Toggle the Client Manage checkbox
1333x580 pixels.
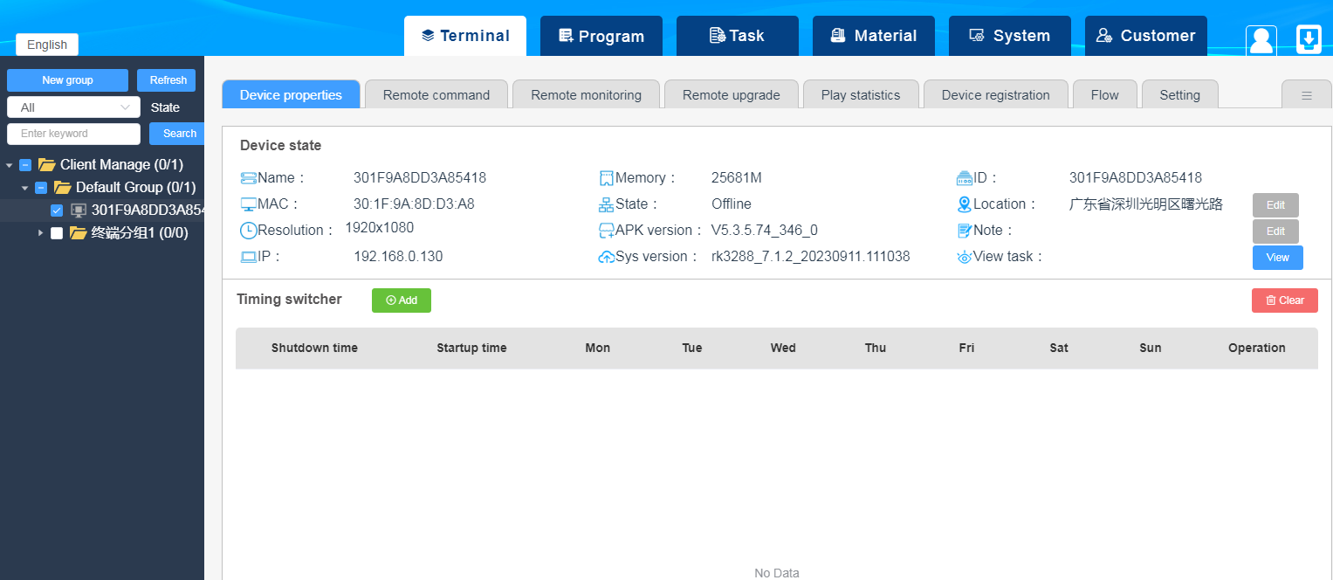[x=25, y=164]
